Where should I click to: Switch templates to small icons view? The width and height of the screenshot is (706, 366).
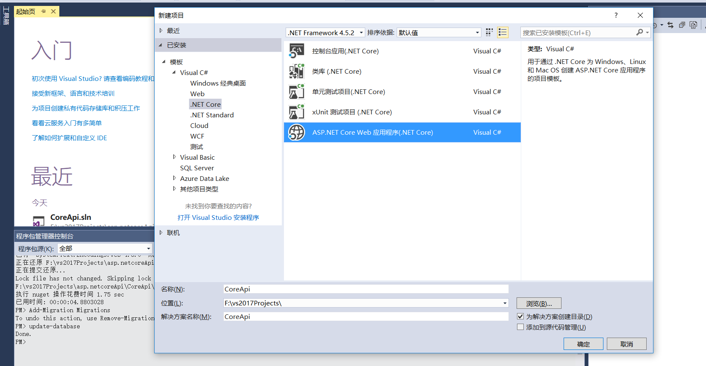click(489, 32)
